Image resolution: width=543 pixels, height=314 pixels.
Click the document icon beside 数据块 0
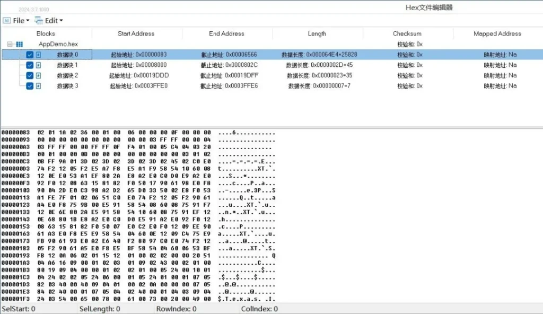[38, 55]
